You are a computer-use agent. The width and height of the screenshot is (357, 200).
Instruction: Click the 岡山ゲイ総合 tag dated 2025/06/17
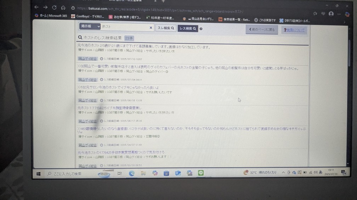coord(88,121)
